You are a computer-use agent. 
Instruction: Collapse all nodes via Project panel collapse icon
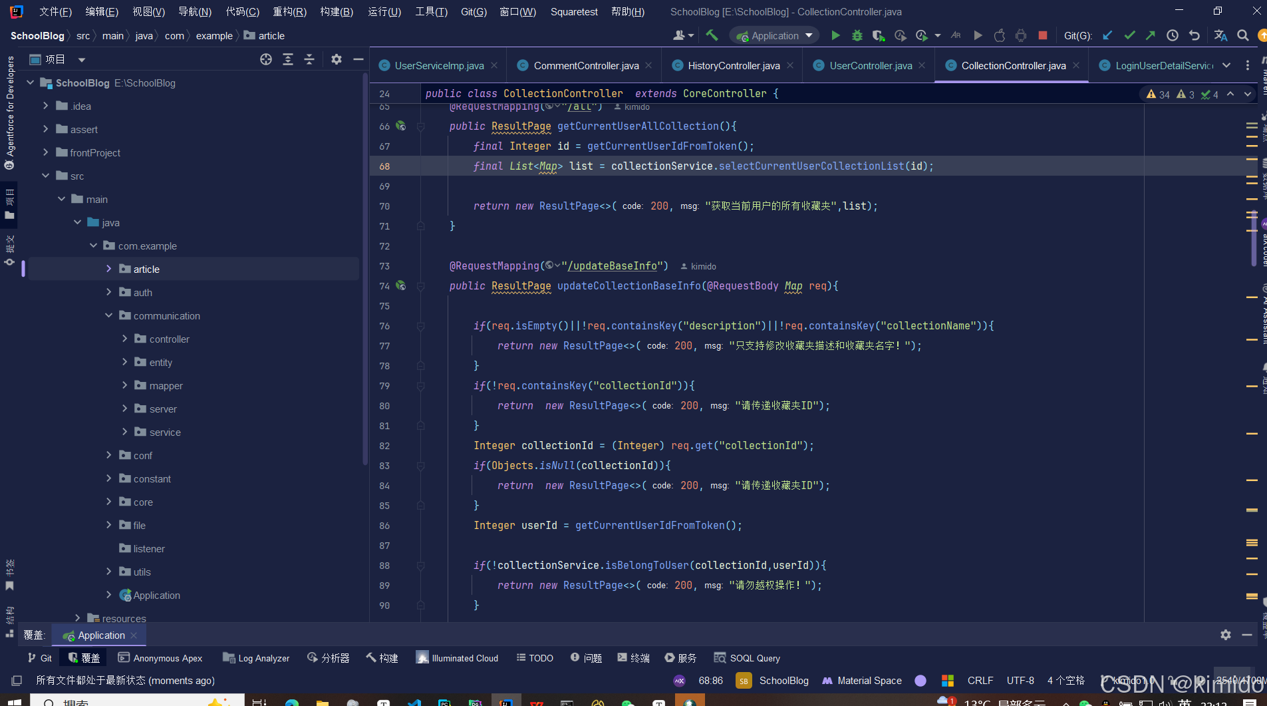coord(309,59)
